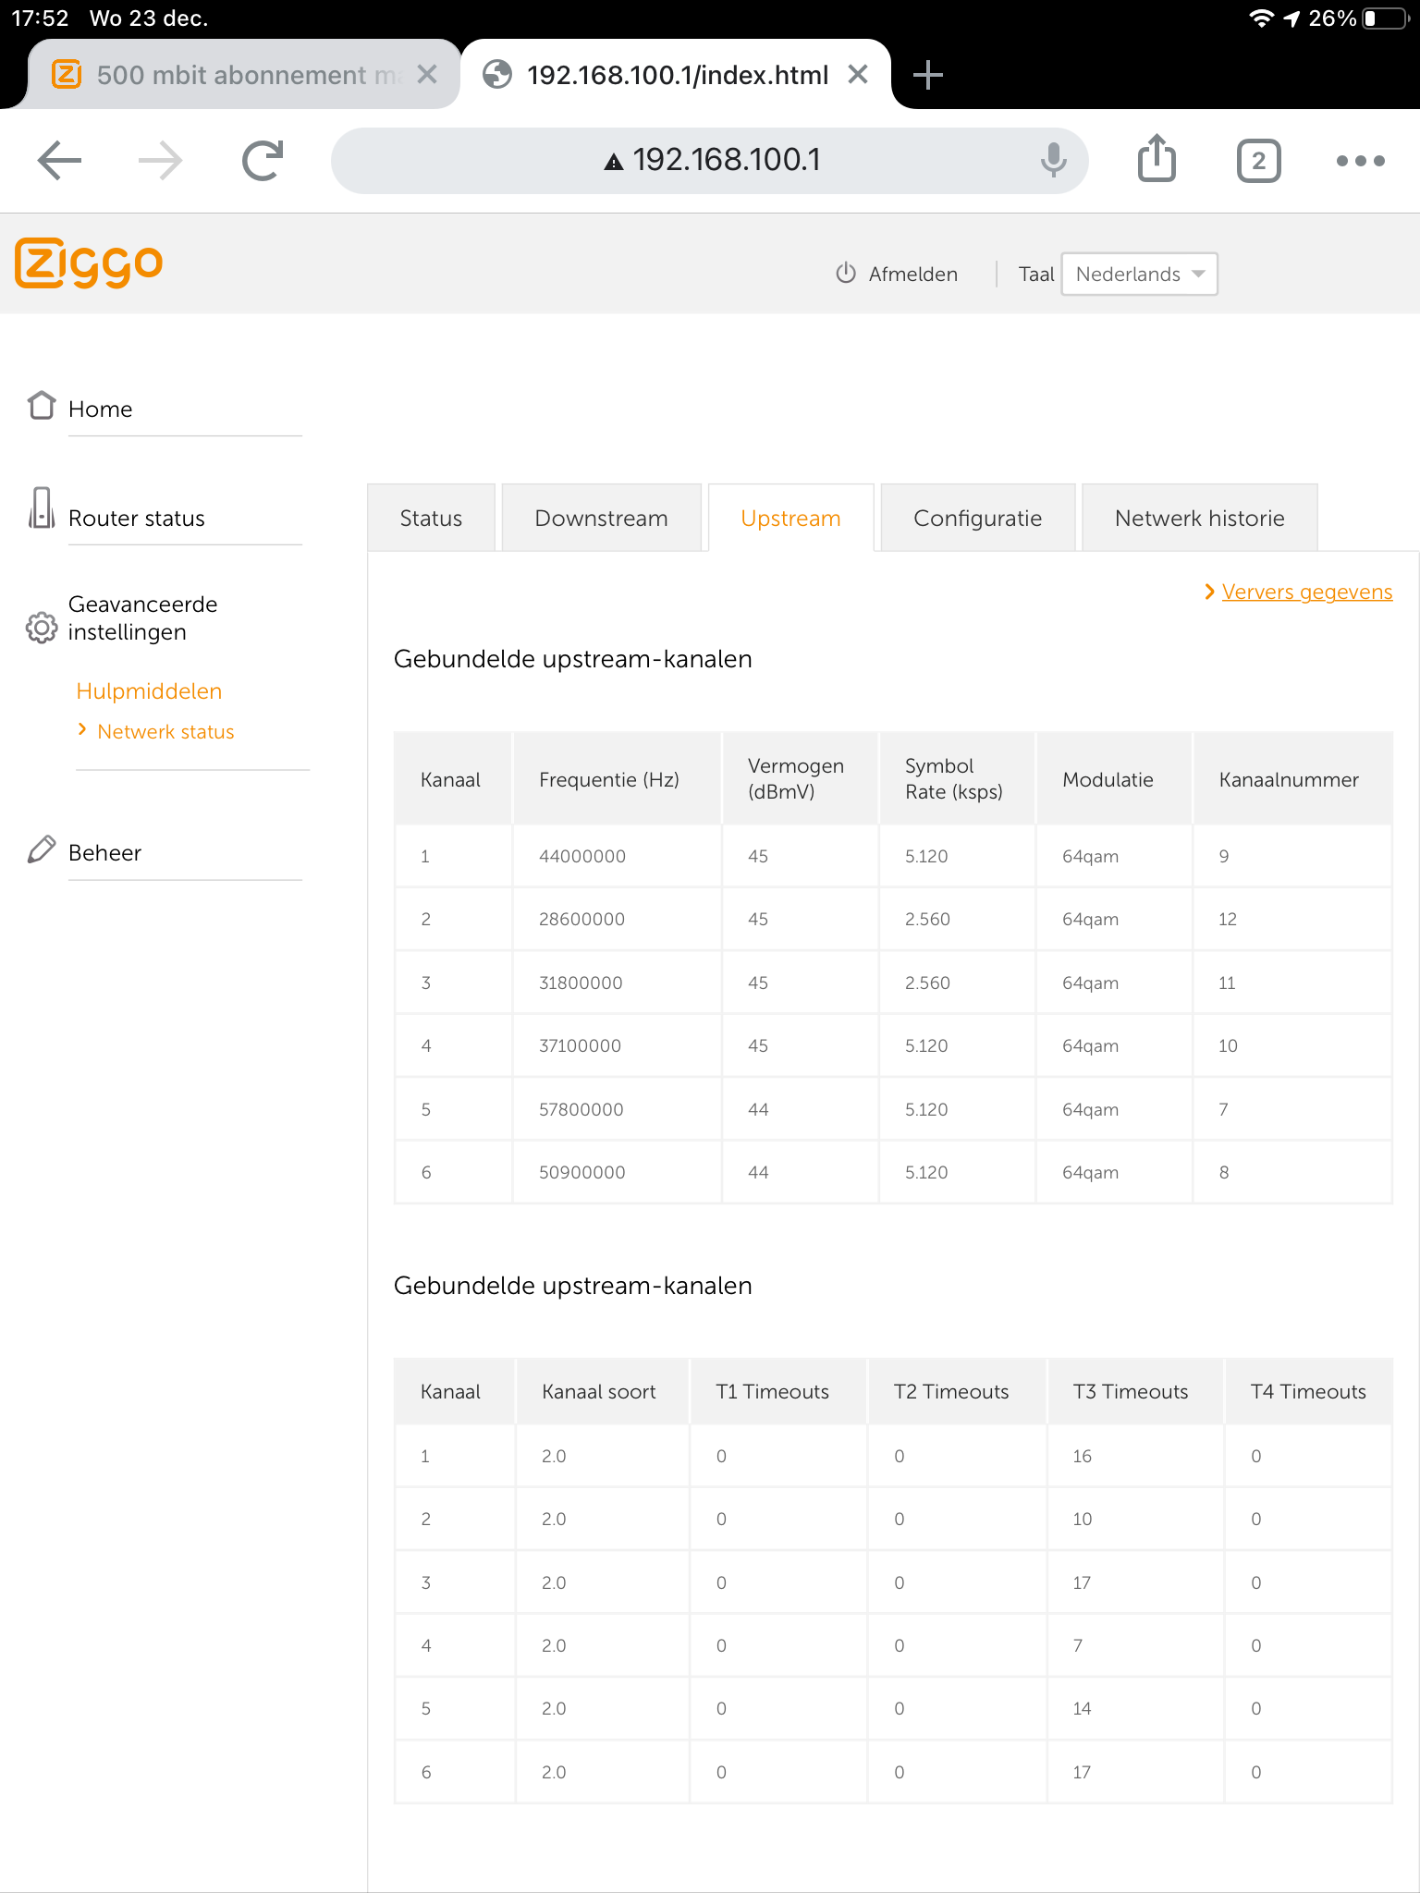Tap the browser back arrow
The width and height of the screenshot is (1420, 1893).
pos(60,161)
